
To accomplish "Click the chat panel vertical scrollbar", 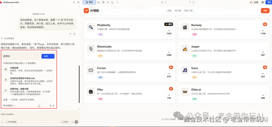I will (x=79, y=84).
